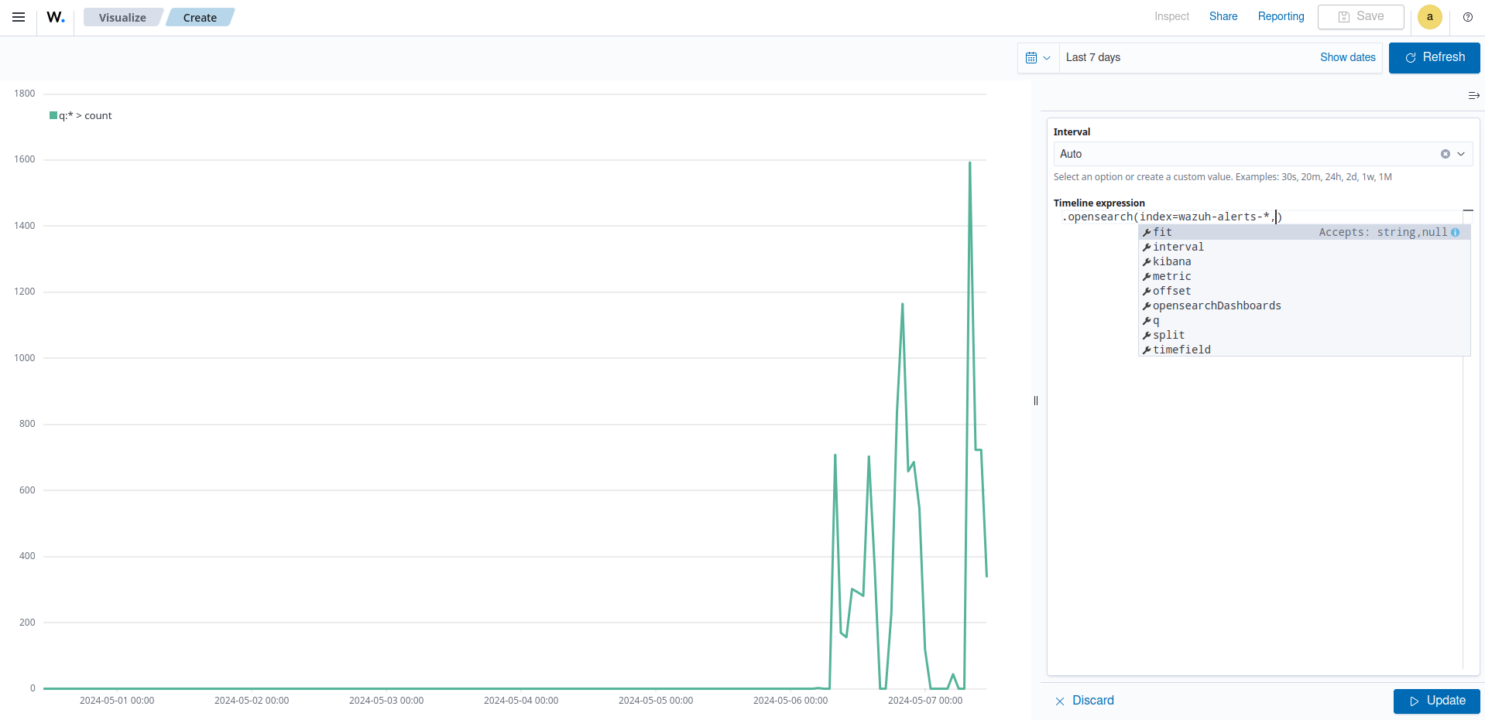Choose the metric autocomplete suggestion
Screen dimensions: 1485x720
(x=1304, y=276)
